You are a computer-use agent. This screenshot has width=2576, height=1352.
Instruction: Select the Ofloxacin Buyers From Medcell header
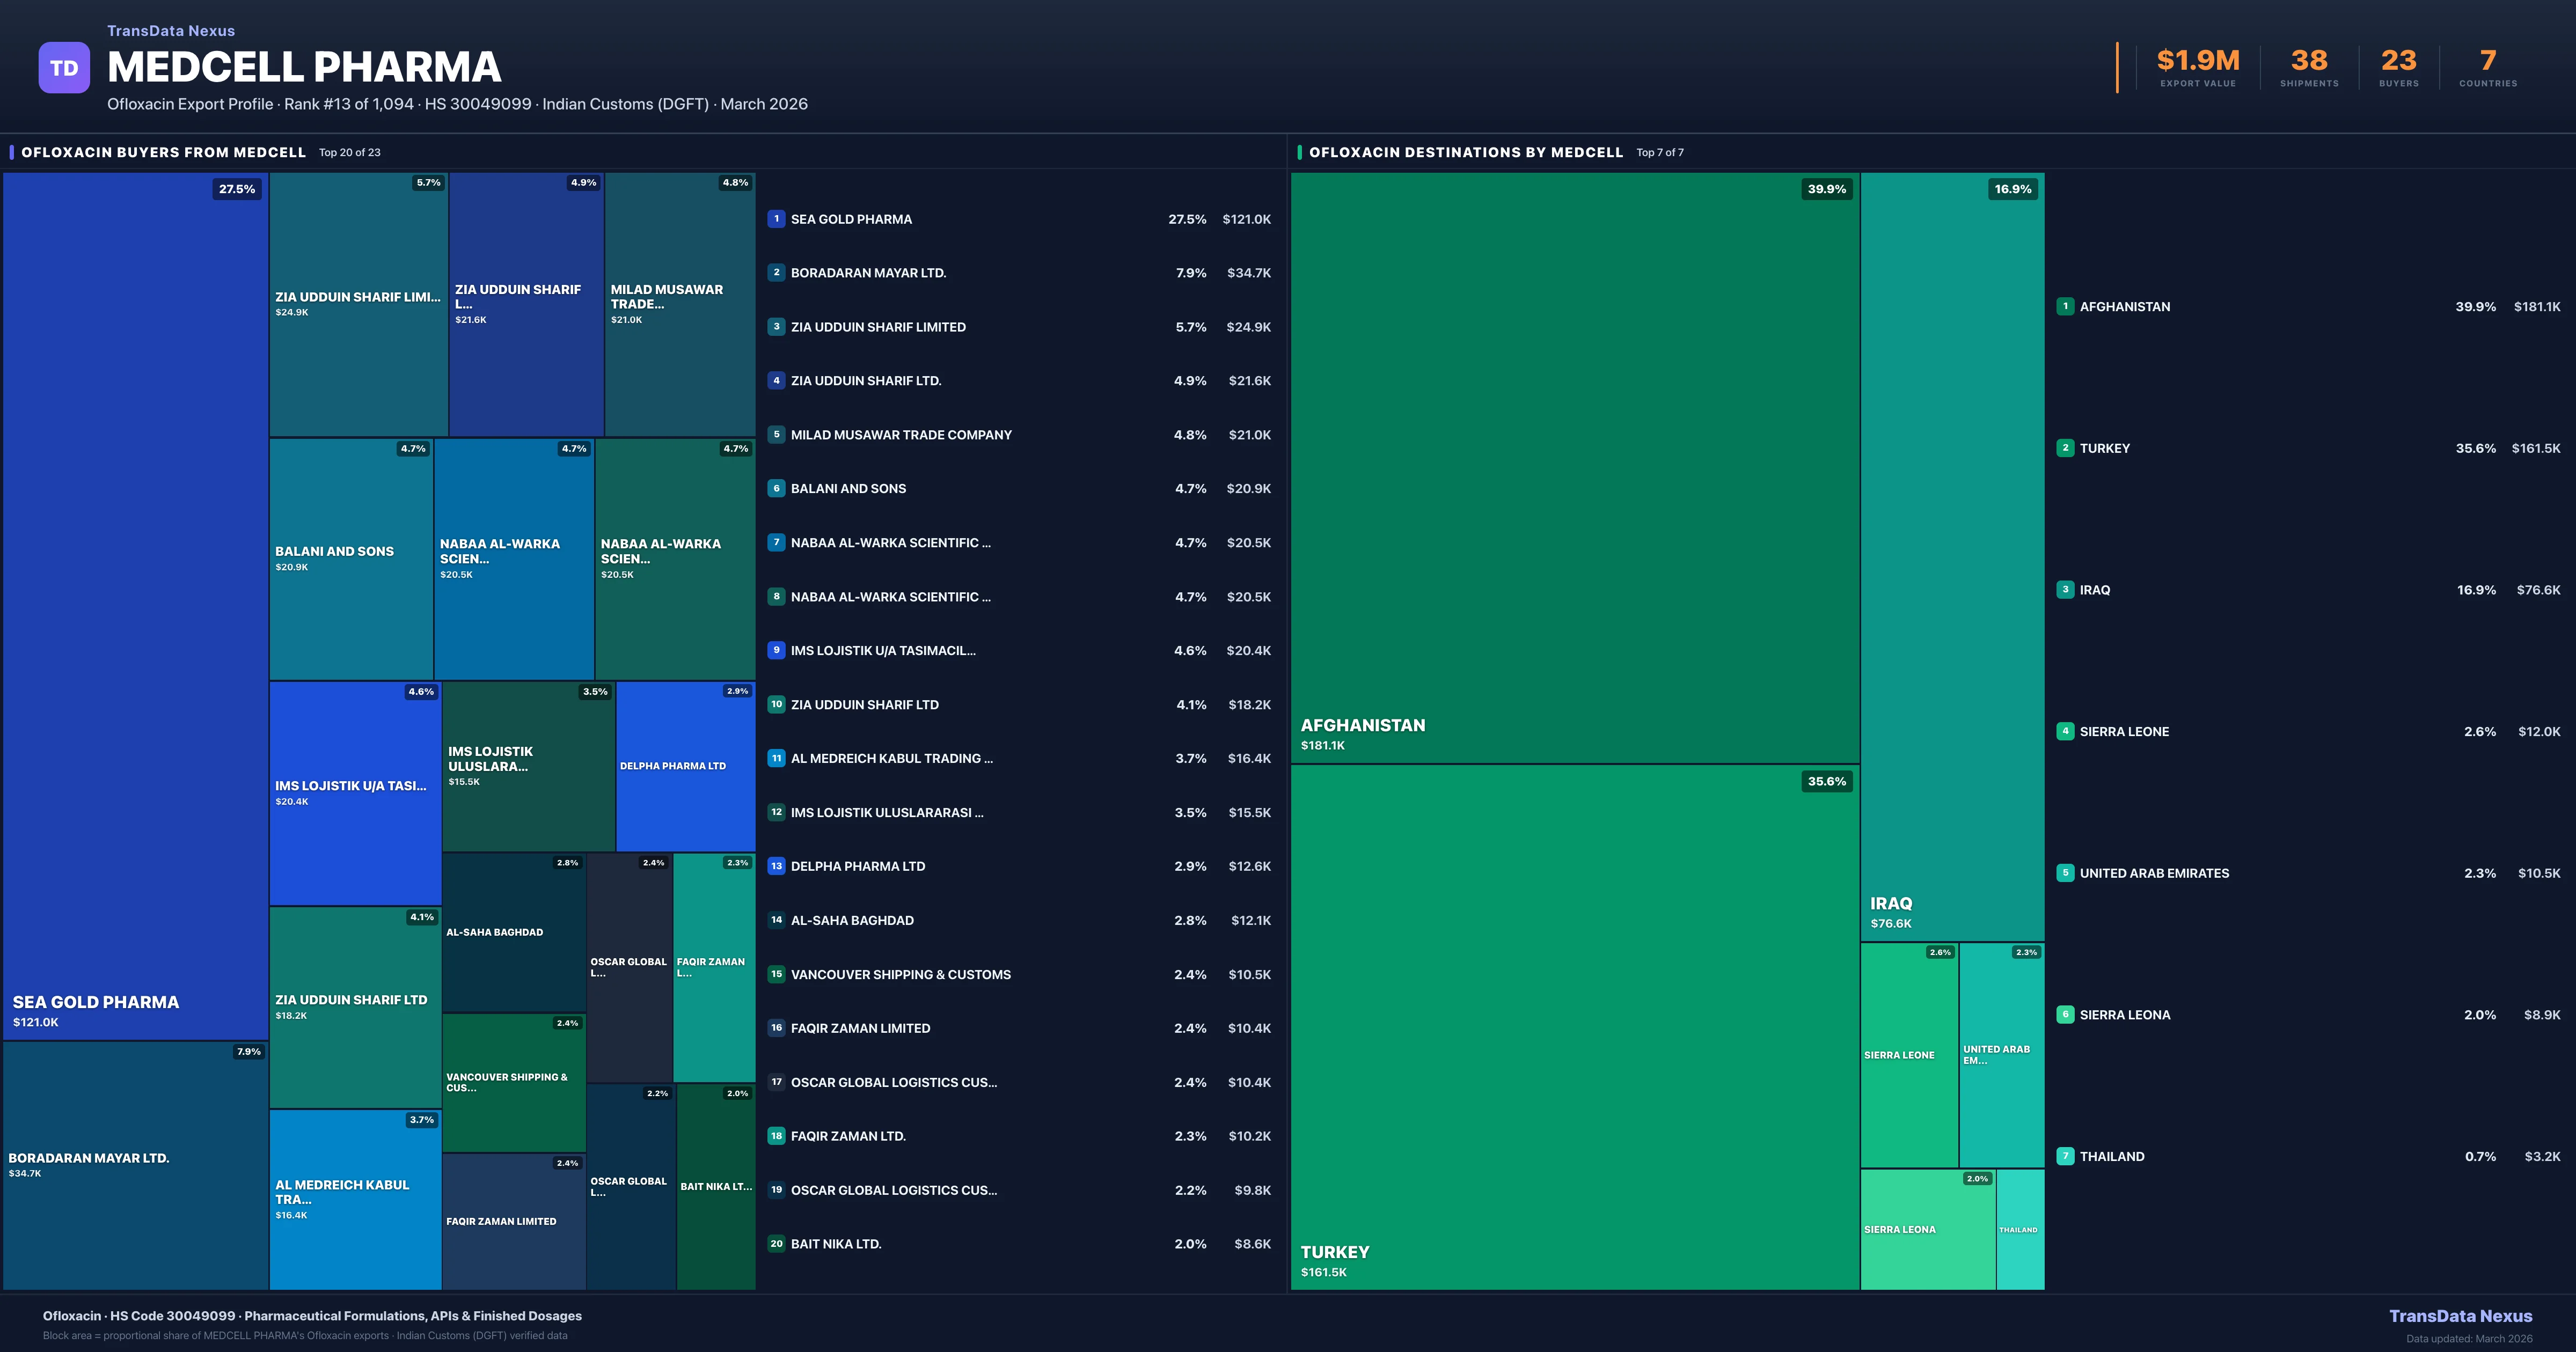(x=163, y=152)
